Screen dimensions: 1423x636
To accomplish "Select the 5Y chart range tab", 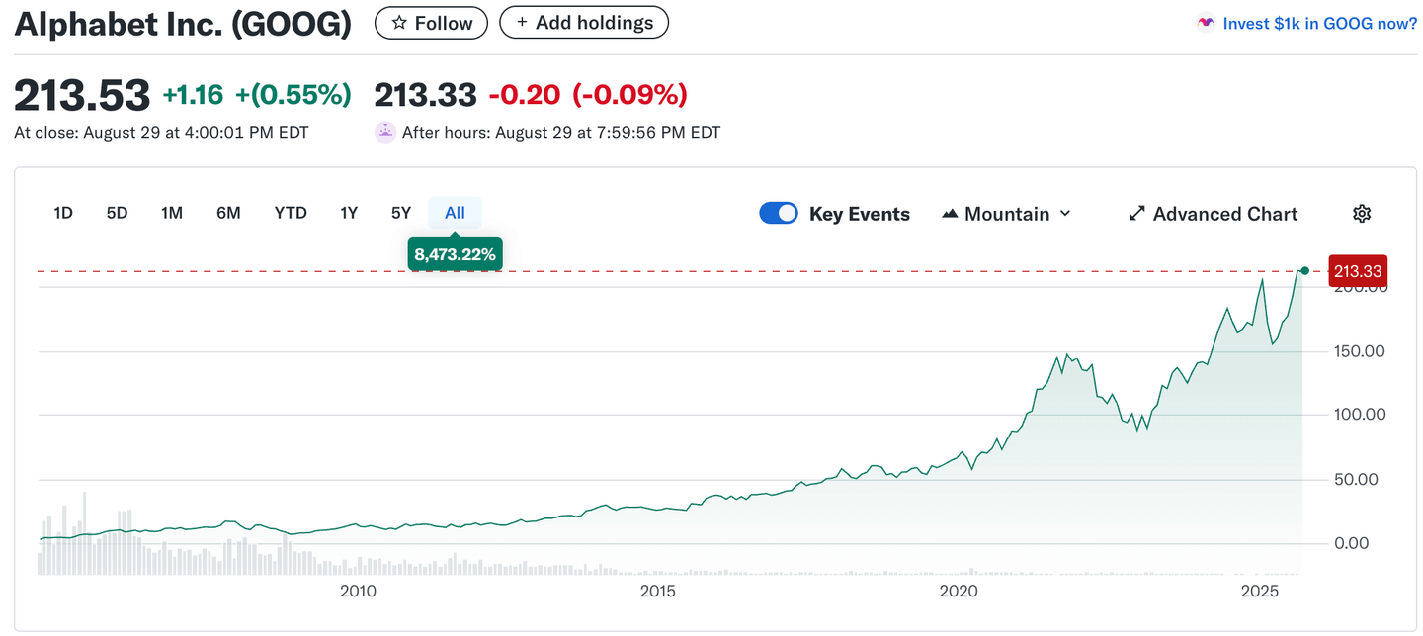I will (x=400, y=212).
